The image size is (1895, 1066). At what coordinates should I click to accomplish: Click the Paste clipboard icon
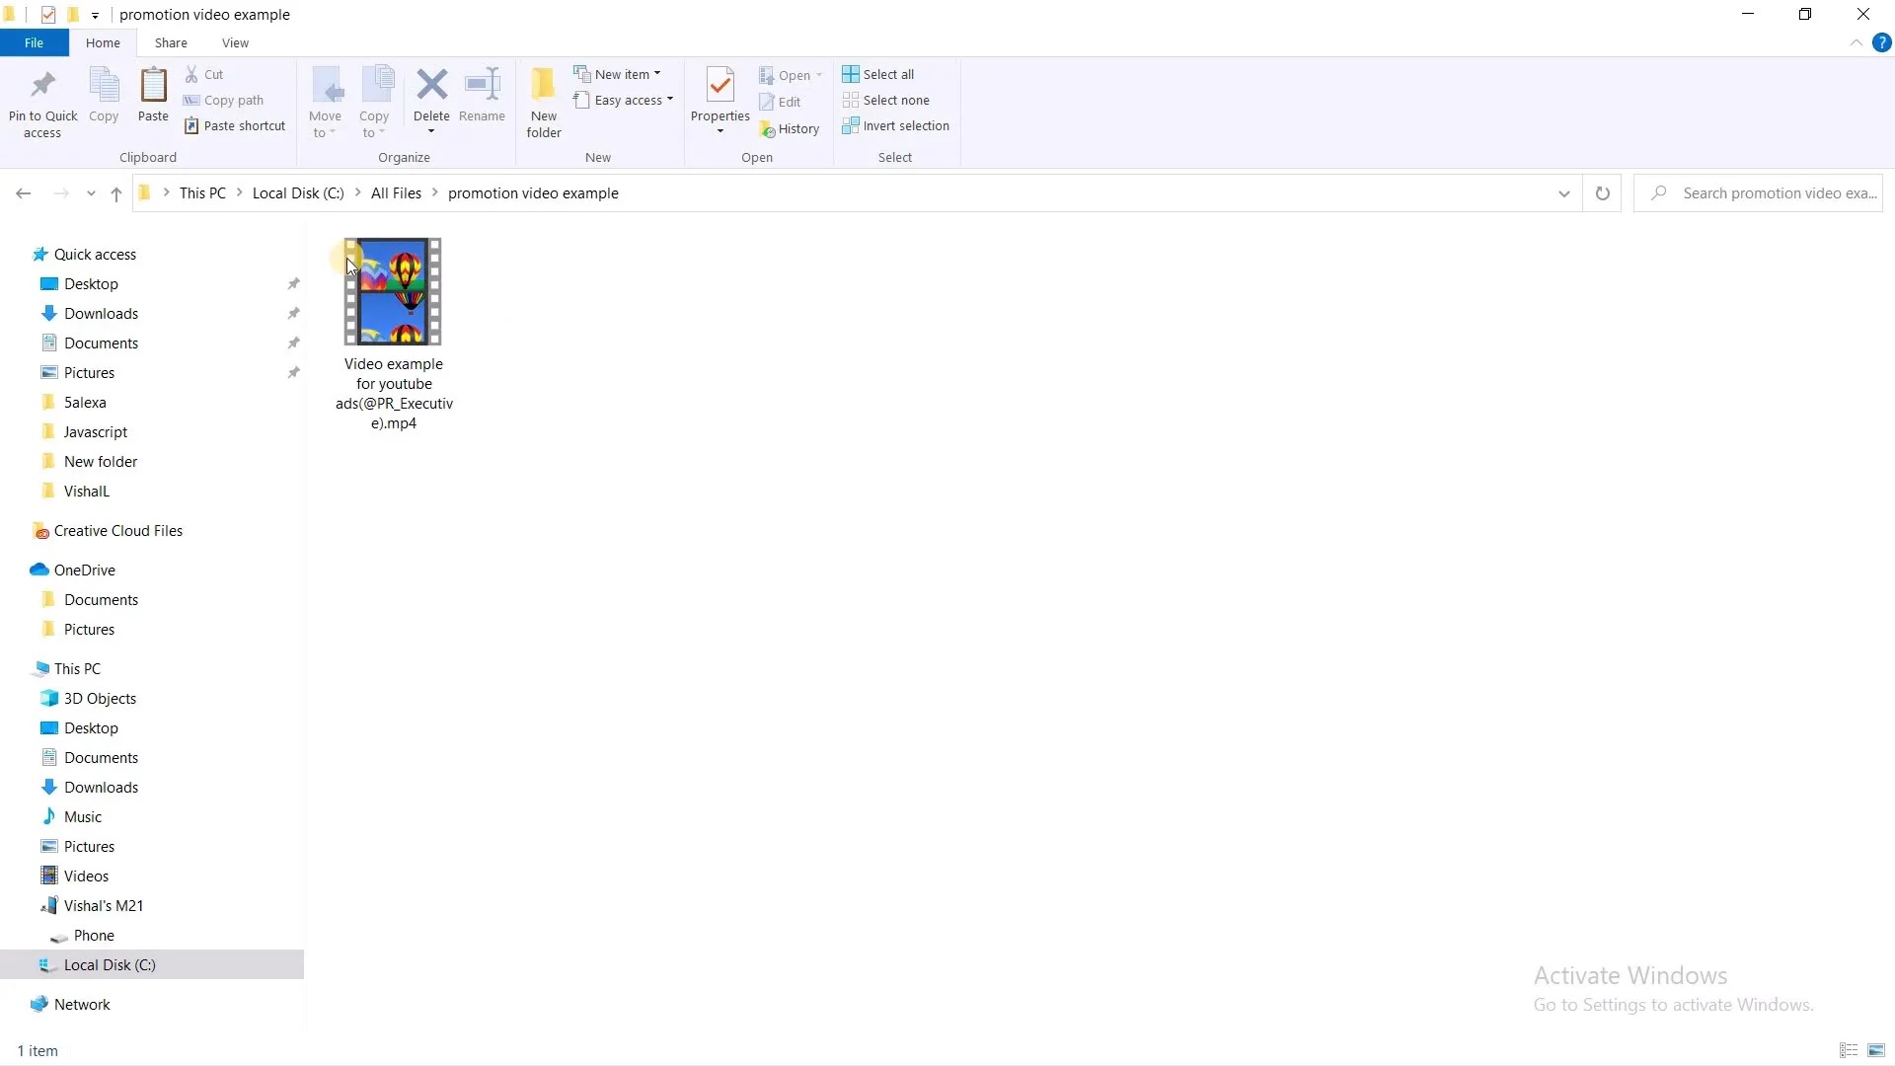click(x=153, y=86)
